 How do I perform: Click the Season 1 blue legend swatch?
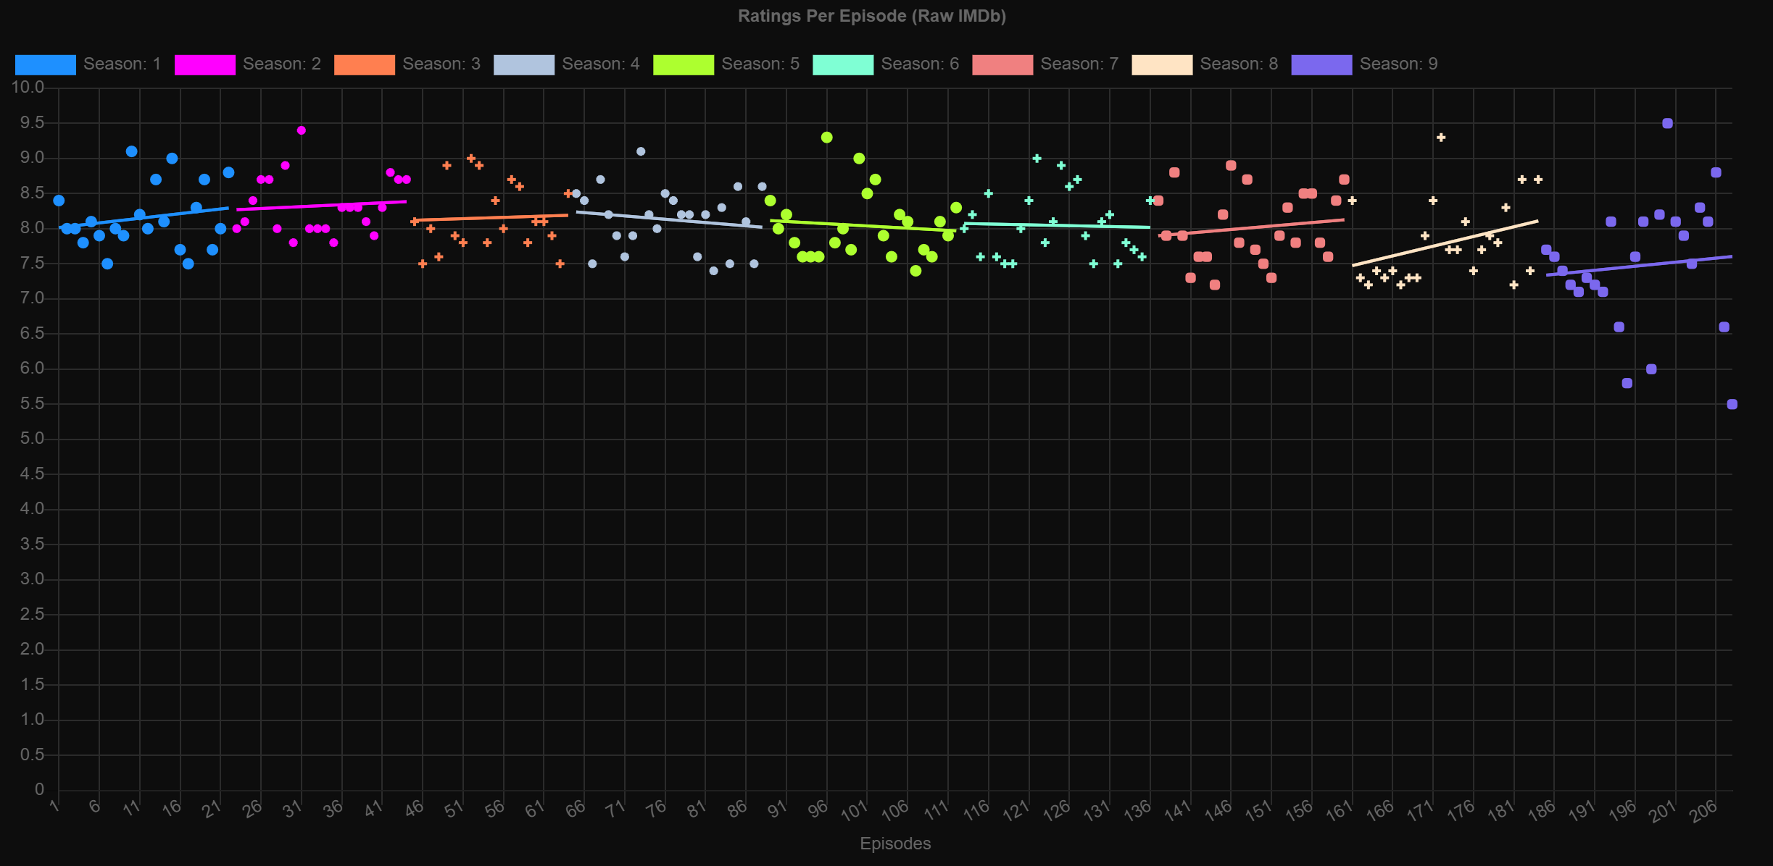tap(45, 64)
